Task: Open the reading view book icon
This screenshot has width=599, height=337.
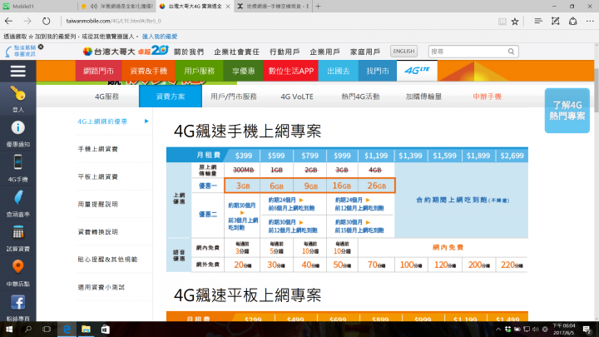Action: [x=502, y=22]
